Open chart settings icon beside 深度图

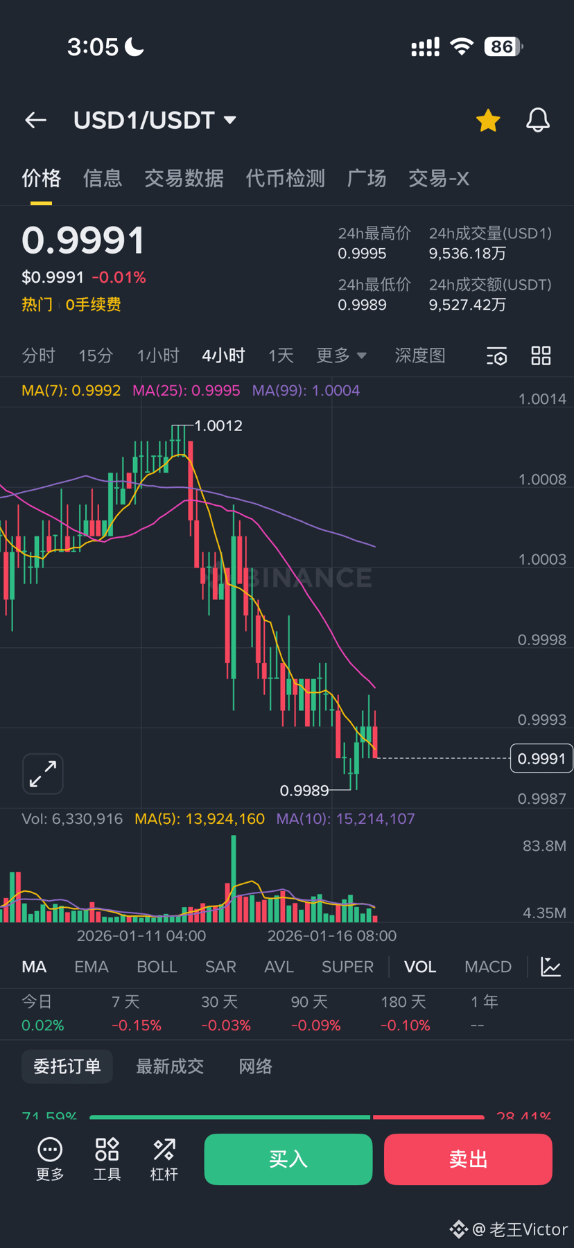(497, 356)
